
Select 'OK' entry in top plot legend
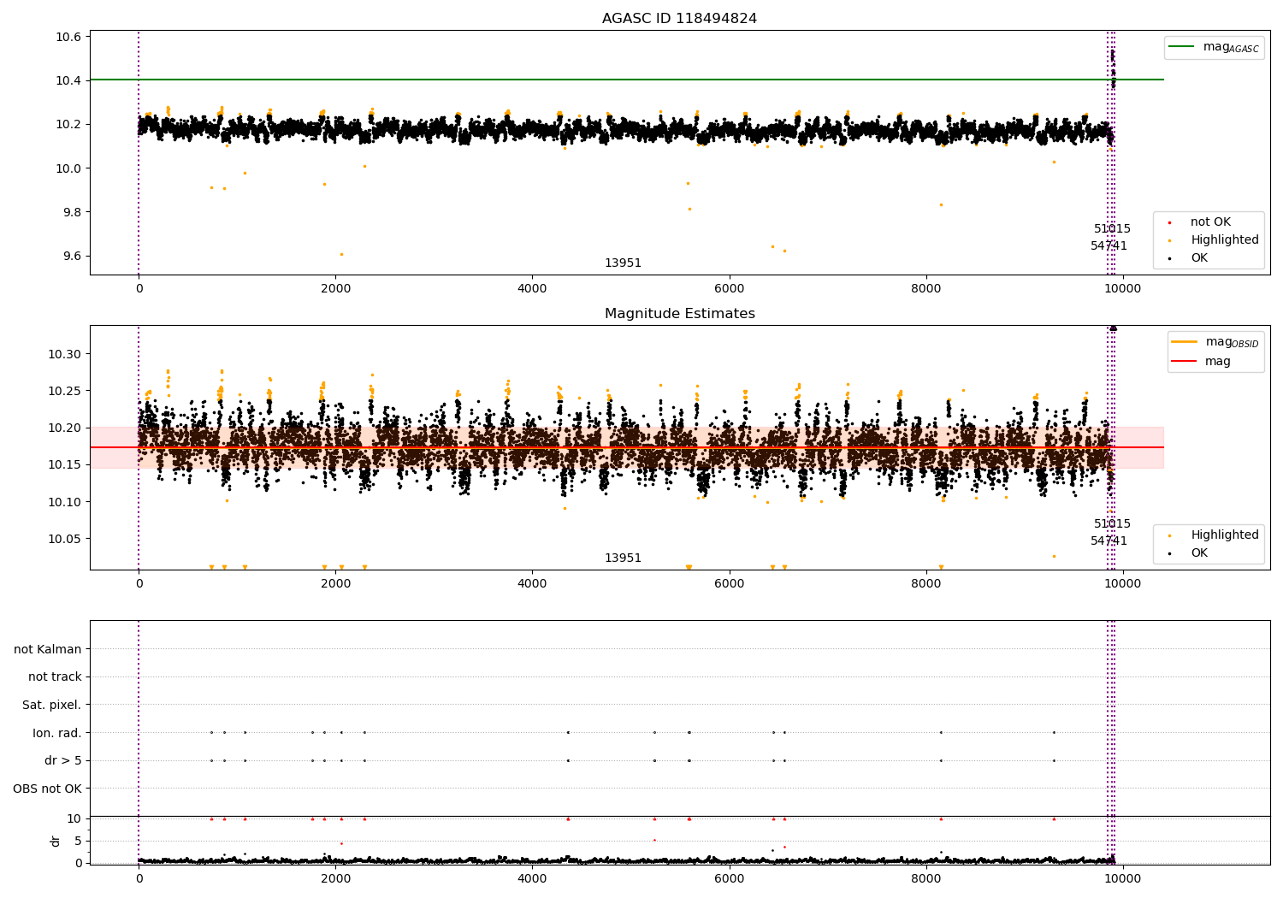(x=1198, y=258)
